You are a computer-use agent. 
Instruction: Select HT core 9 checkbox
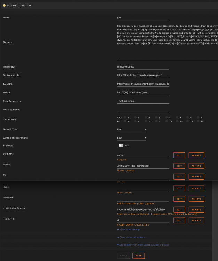tap(135, 121)
